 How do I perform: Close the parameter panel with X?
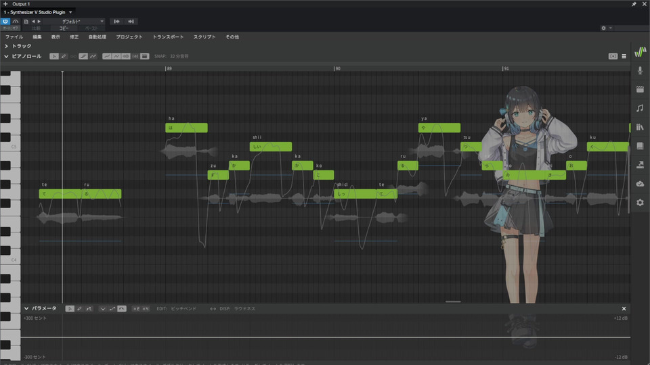click(624, 309)
